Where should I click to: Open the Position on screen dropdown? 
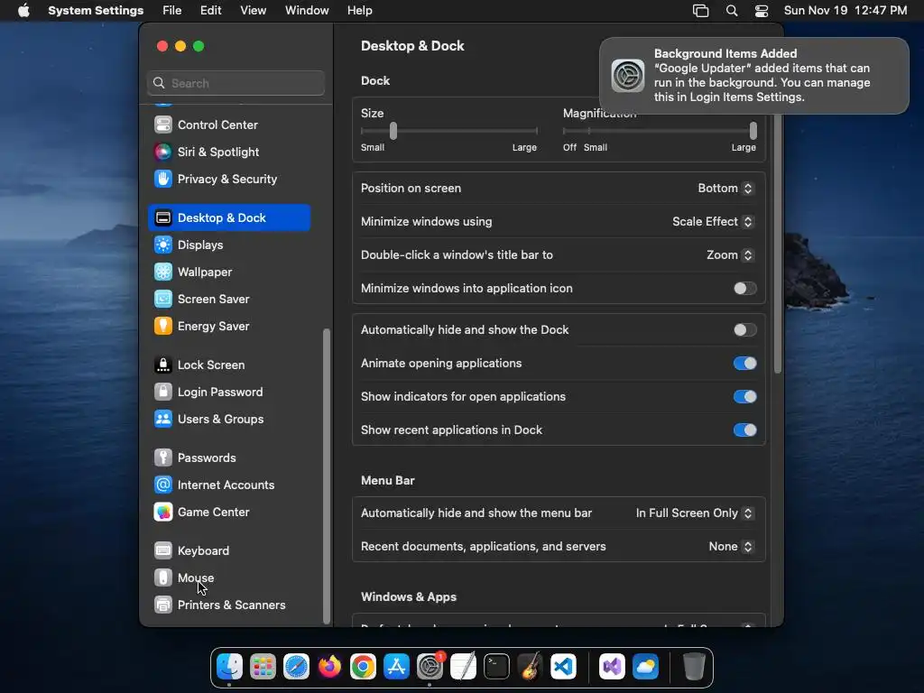pos(725,188)
